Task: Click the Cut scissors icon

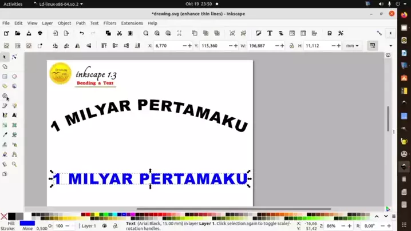Action: 119,33
